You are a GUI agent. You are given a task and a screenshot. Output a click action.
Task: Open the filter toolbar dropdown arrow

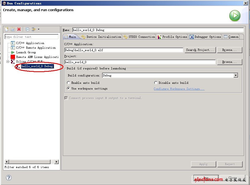[39, 29]
